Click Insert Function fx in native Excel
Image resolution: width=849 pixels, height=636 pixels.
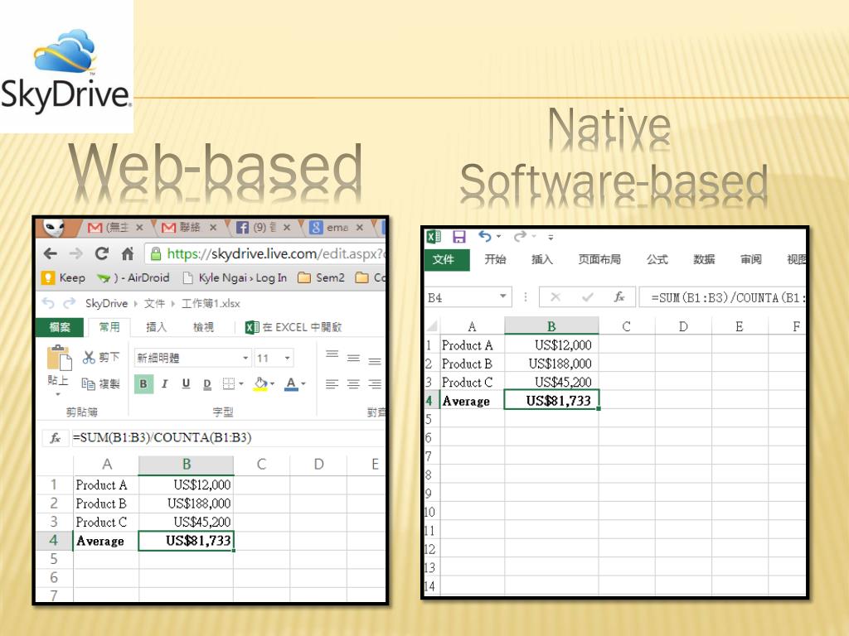coord(619,297)
